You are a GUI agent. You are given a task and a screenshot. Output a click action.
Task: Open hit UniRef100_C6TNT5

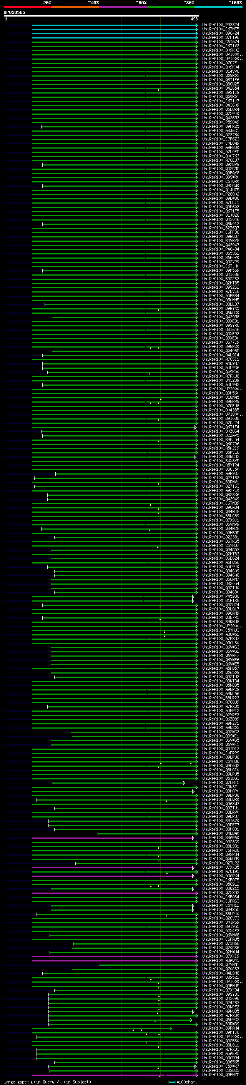pos(221,29)
